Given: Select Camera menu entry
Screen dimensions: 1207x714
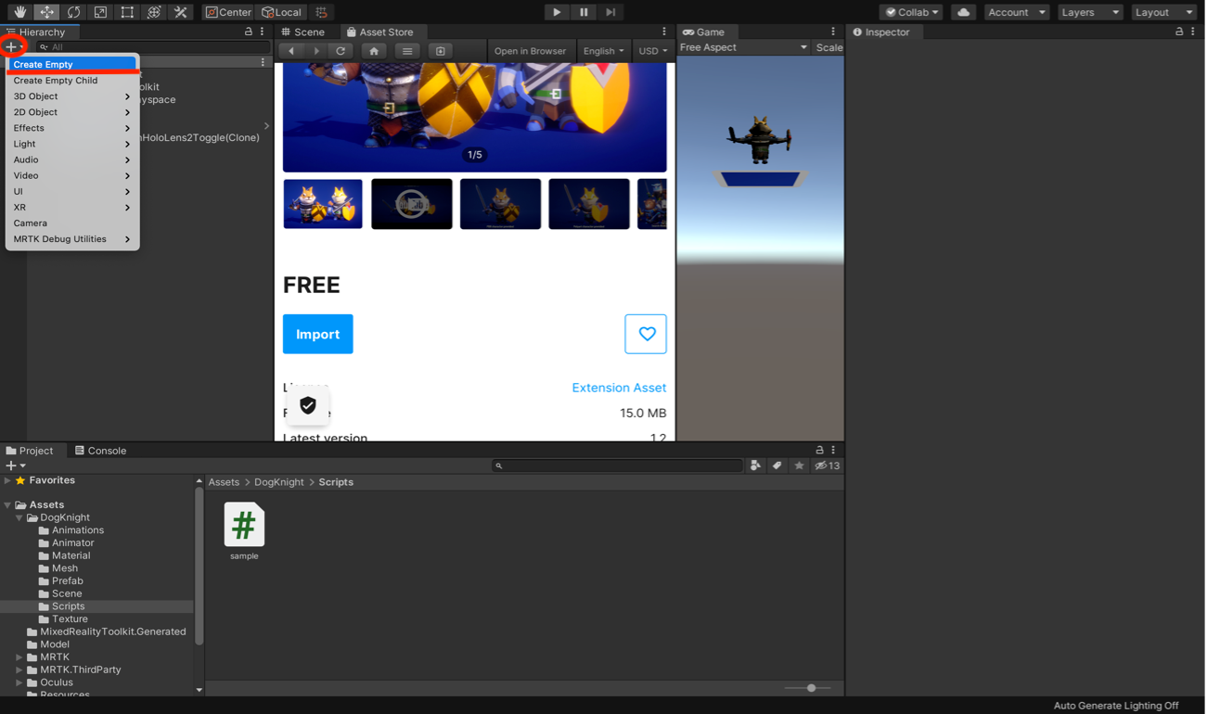Looking at the screenshot, I should [x=72, y=223].
